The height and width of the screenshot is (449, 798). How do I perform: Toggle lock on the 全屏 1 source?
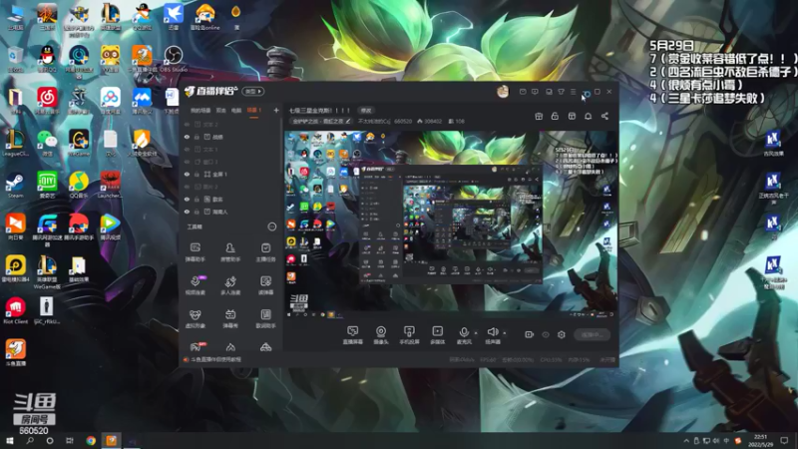197,174
